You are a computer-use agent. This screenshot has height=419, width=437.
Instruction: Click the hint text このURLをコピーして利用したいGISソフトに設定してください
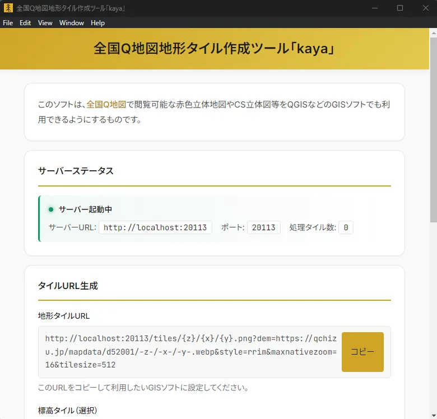[x=143, y=388]
